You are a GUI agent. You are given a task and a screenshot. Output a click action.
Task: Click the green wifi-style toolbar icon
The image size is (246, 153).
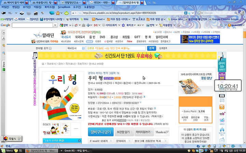(67, 13)
